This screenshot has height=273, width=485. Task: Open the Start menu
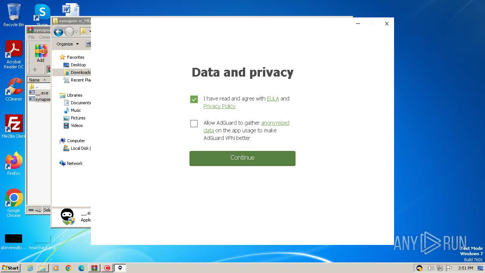click(x=11, y=268)
